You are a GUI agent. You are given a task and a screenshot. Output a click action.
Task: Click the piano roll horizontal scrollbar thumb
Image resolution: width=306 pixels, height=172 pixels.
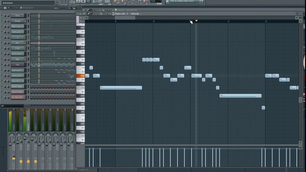(125, 18)
